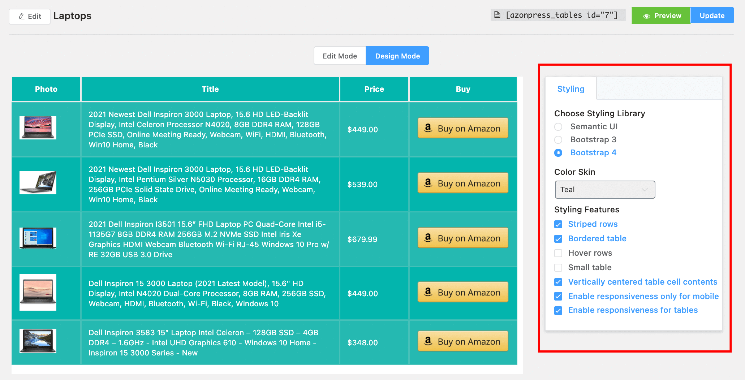
Task: Open the Styling tab
Action: (571, 89)
